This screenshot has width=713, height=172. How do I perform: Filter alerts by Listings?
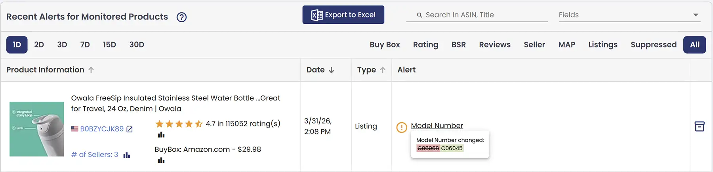point(603,45)
